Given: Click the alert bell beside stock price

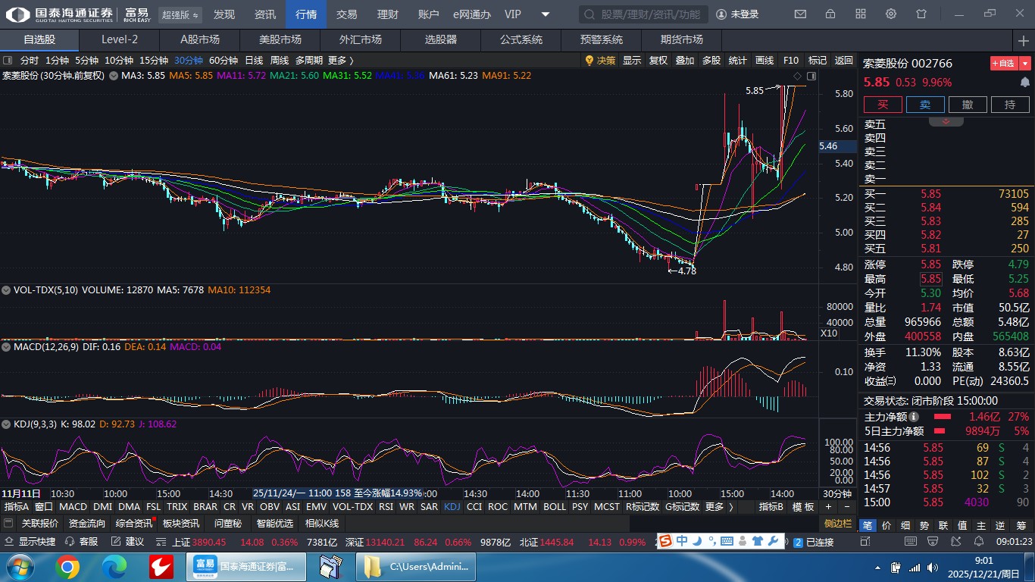Looking at the screenshot, I should tap(1024, 82).
